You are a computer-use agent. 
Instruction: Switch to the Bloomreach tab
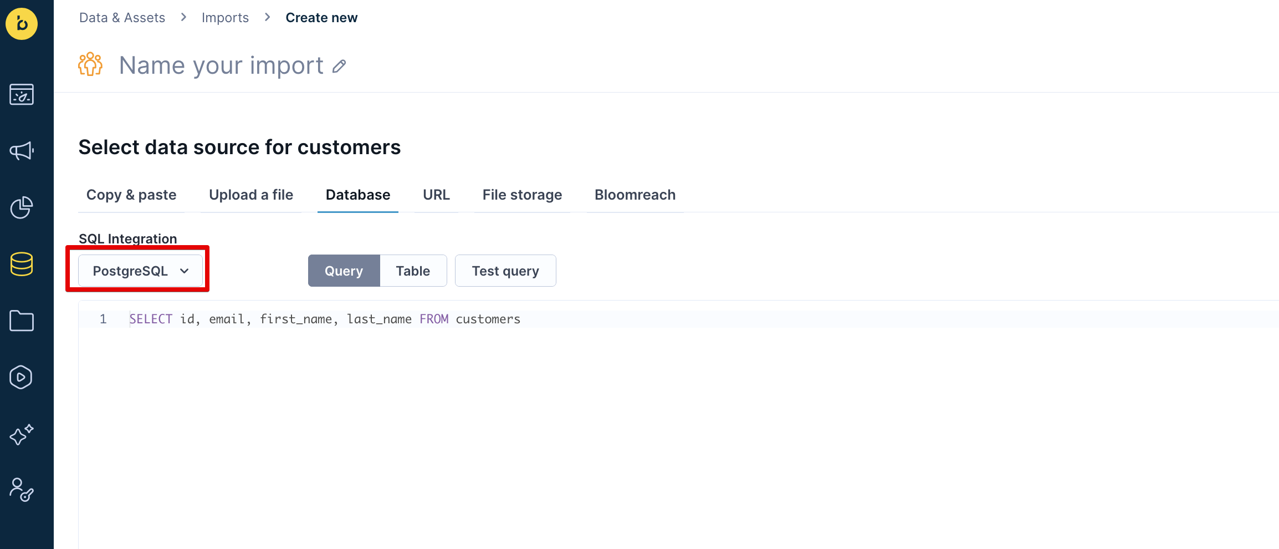tap(635, 195)
